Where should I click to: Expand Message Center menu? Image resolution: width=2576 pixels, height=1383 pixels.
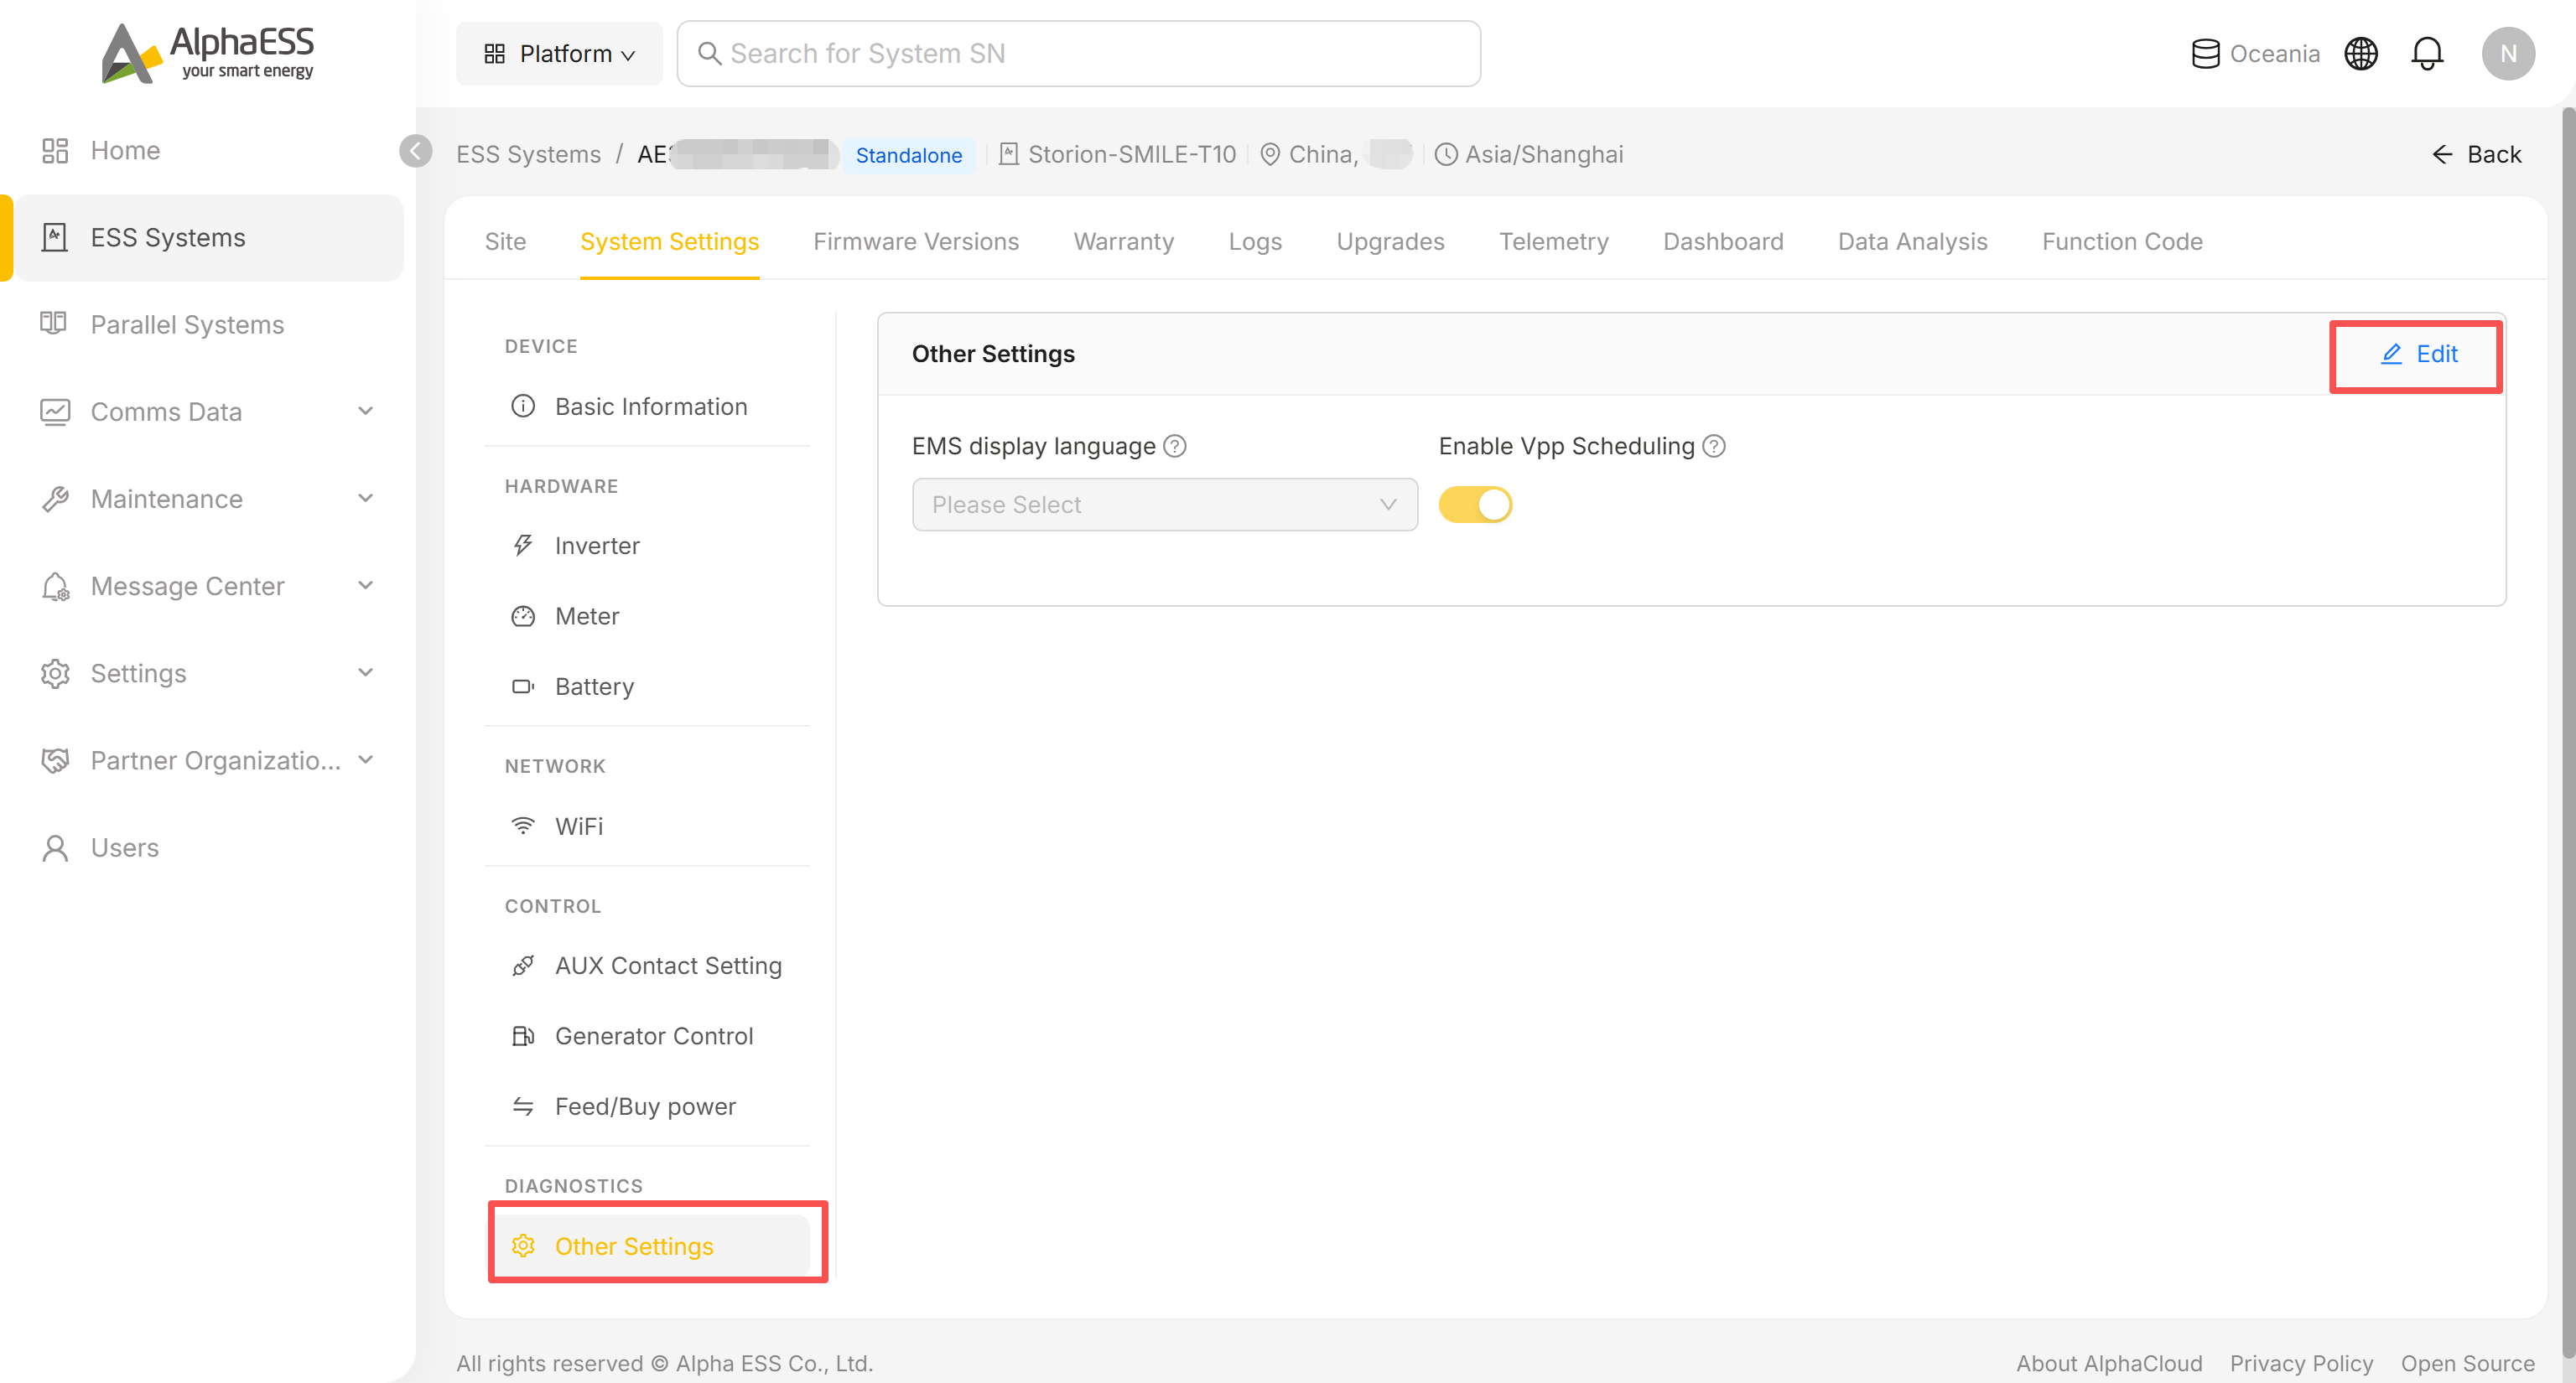tap(209, 587)
